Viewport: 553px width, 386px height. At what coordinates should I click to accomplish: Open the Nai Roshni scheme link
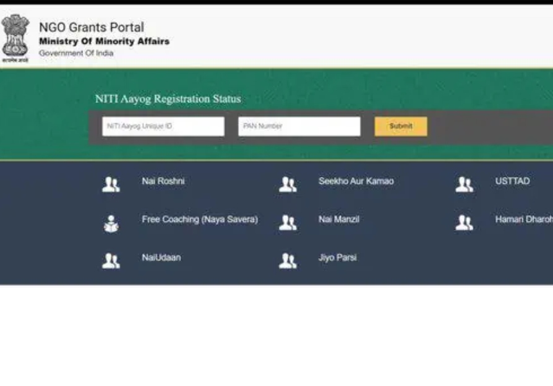click(163, 181)
